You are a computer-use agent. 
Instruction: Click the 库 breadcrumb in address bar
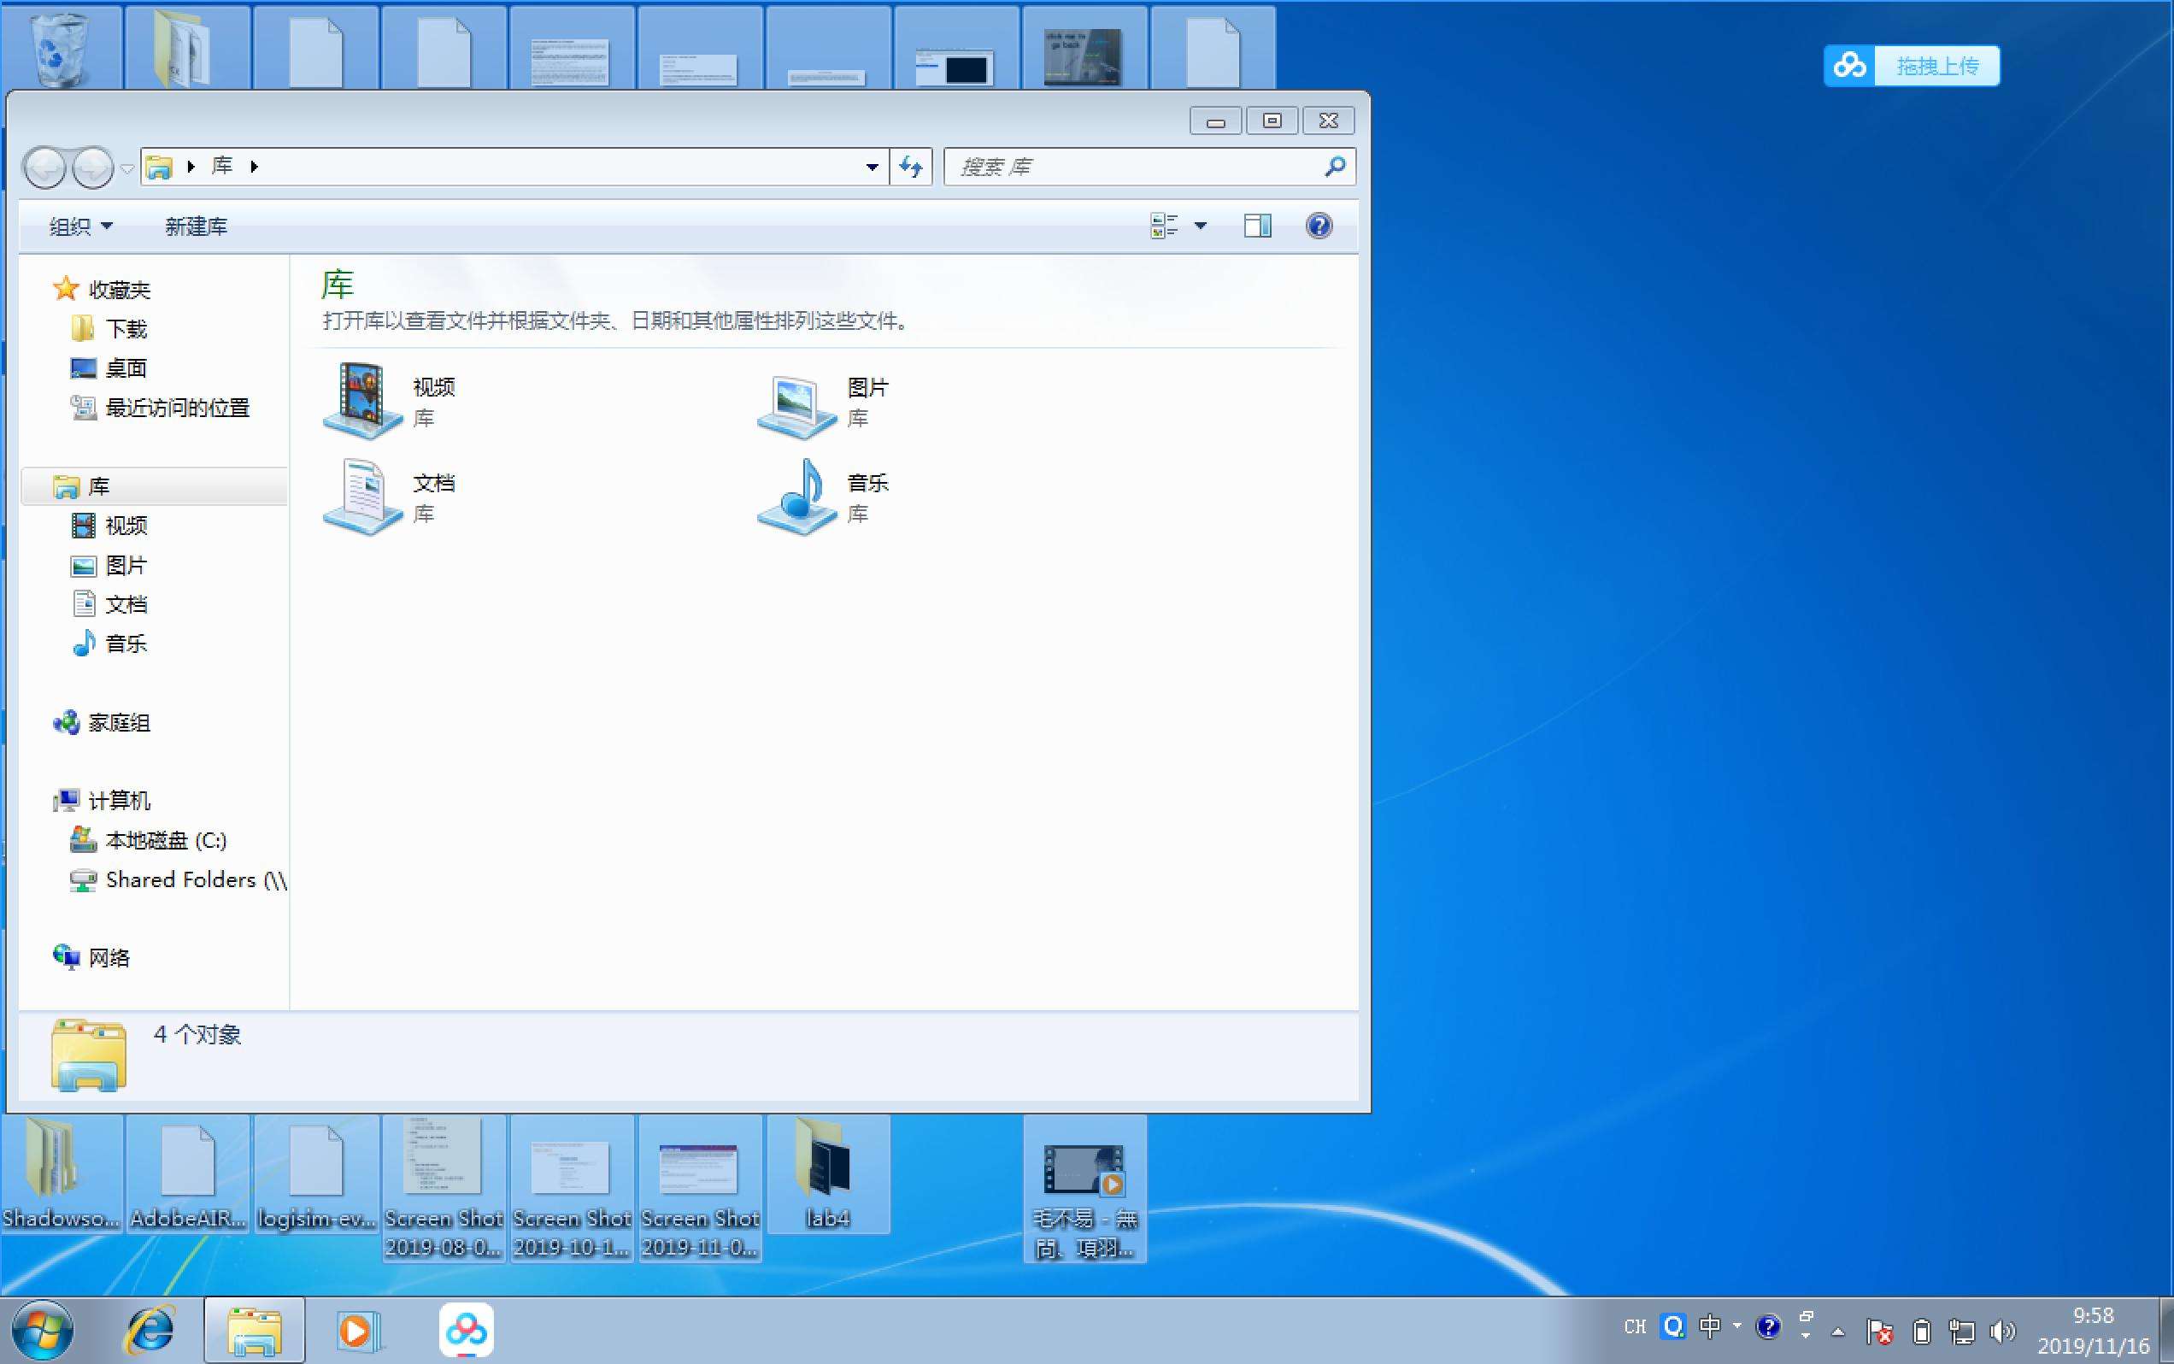(x=222, y=166)
